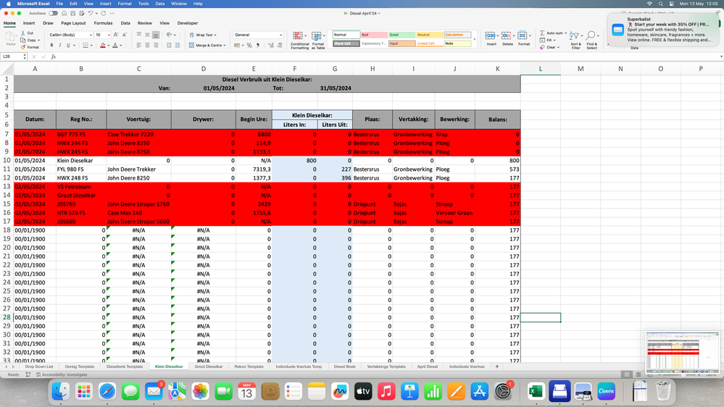Click the Cut scissors icon
The image size is (724, 407).
[x=23, y=33]
